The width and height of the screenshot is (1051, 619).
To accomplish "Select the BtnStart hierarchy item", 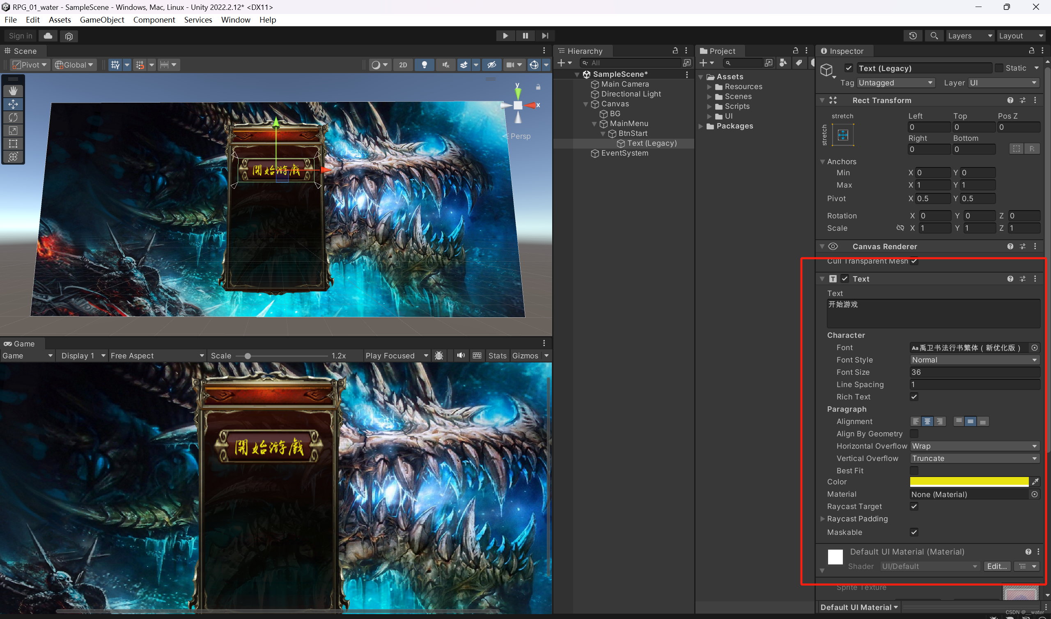I will pos(632,133).
